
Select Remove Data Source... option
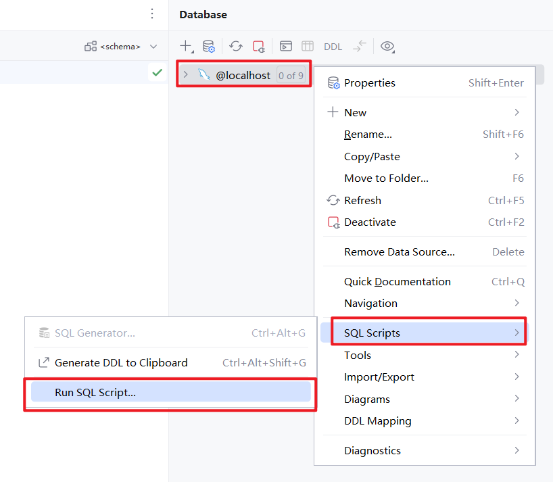click(x=399, y=251)
